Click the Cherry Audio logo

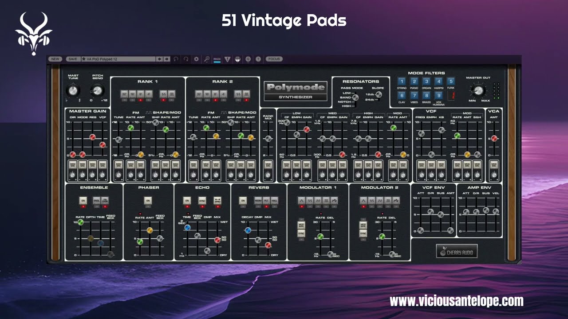(457, 251)
